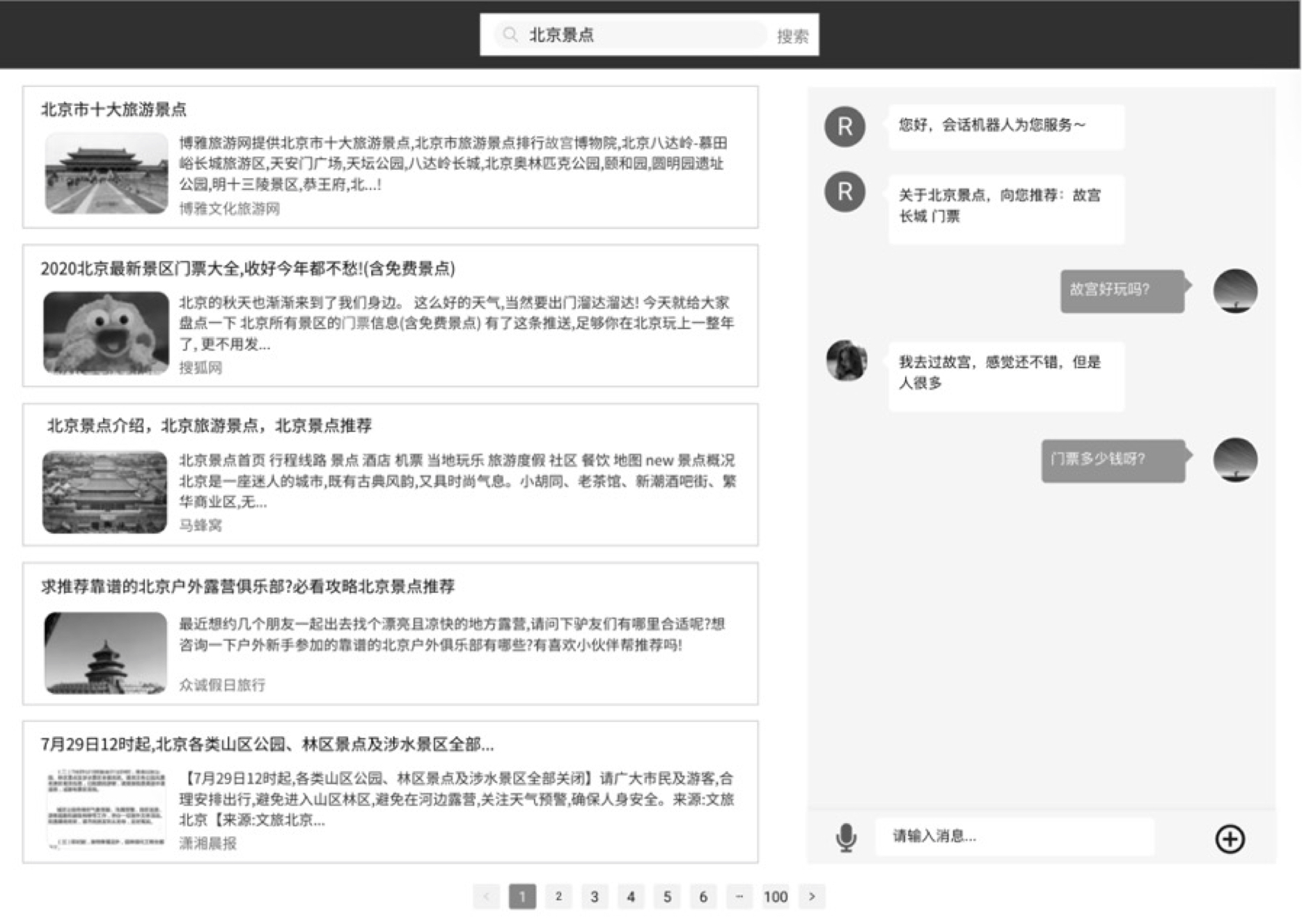Jump to page 100

click(775, 896)
